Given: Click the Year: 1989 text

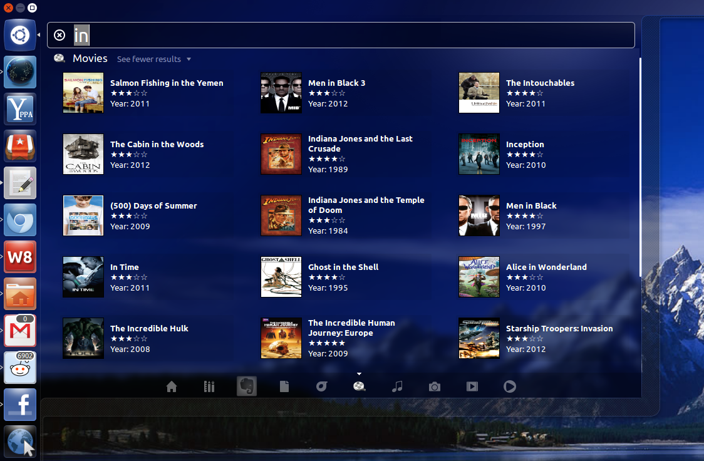Looking at the screenshot, I should point(328,170).
